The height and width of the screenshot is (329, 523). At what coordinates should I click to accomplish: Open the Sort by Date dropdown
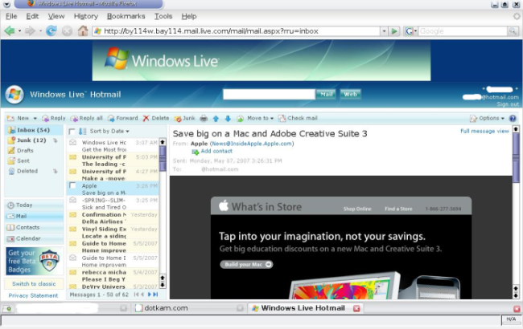[109, 132]
